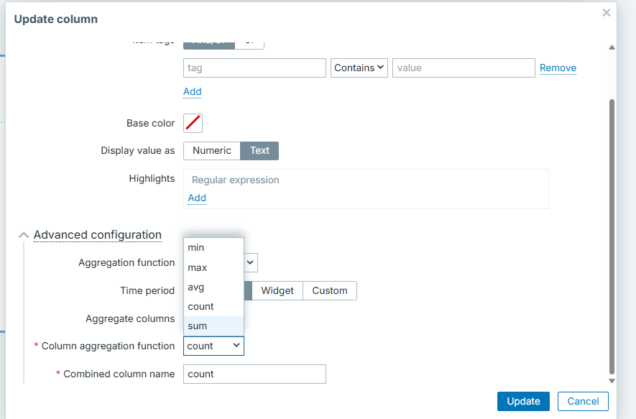Close the Update column dialog
The image size is (636, 419).
tap(607, 12)
